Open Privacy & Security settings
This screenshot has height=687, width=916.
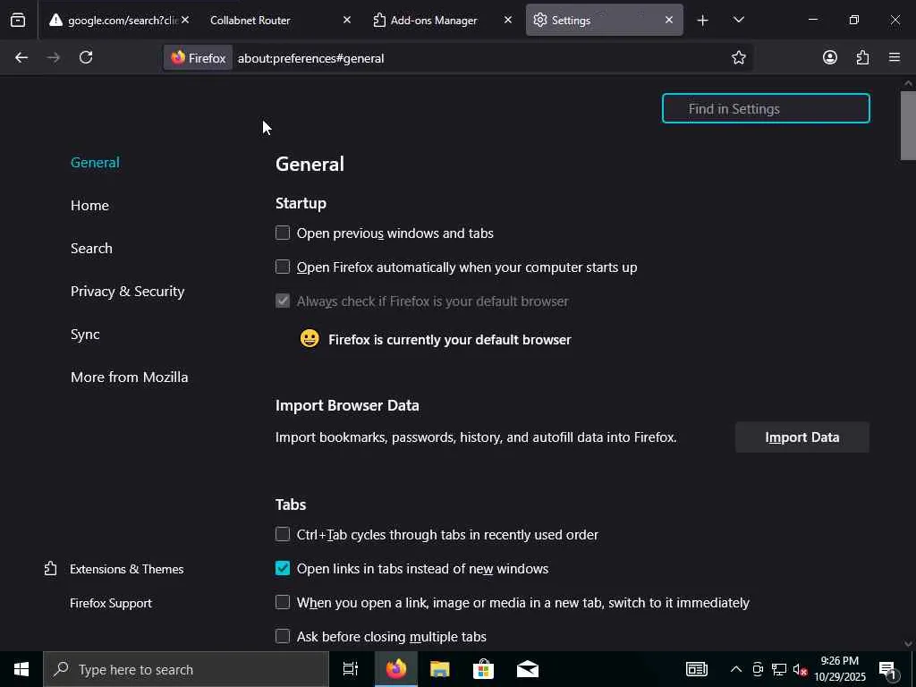coord(127,291)
